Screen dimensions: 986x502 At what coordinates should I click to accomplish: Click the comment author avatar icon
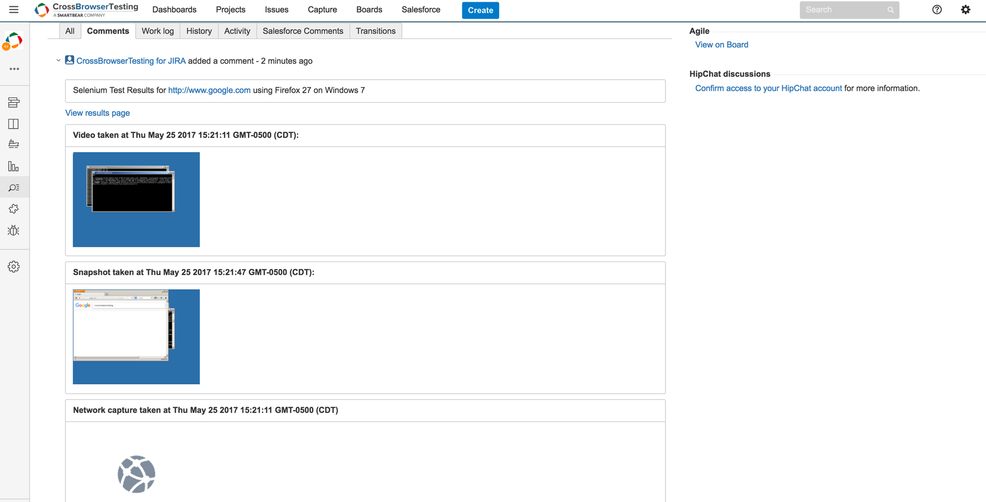[x=69, y=60]
